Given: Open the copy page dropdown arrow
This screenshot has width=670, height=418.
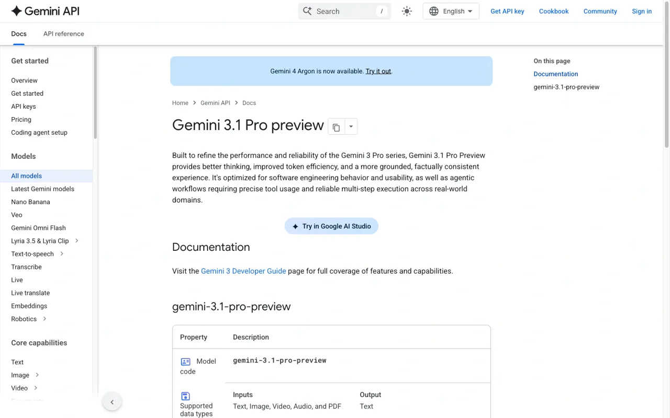Looking at the screenshot, I should (x=351, y=127).
